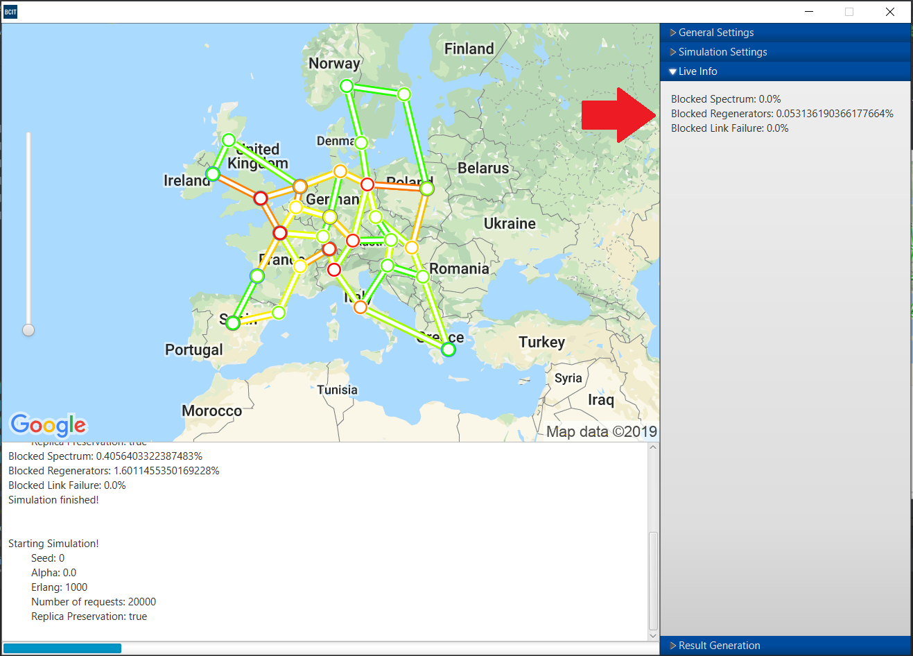The width and height of the screenshot is (913, 656).
Task: Click the green node in western France
Action: (257, 276)
